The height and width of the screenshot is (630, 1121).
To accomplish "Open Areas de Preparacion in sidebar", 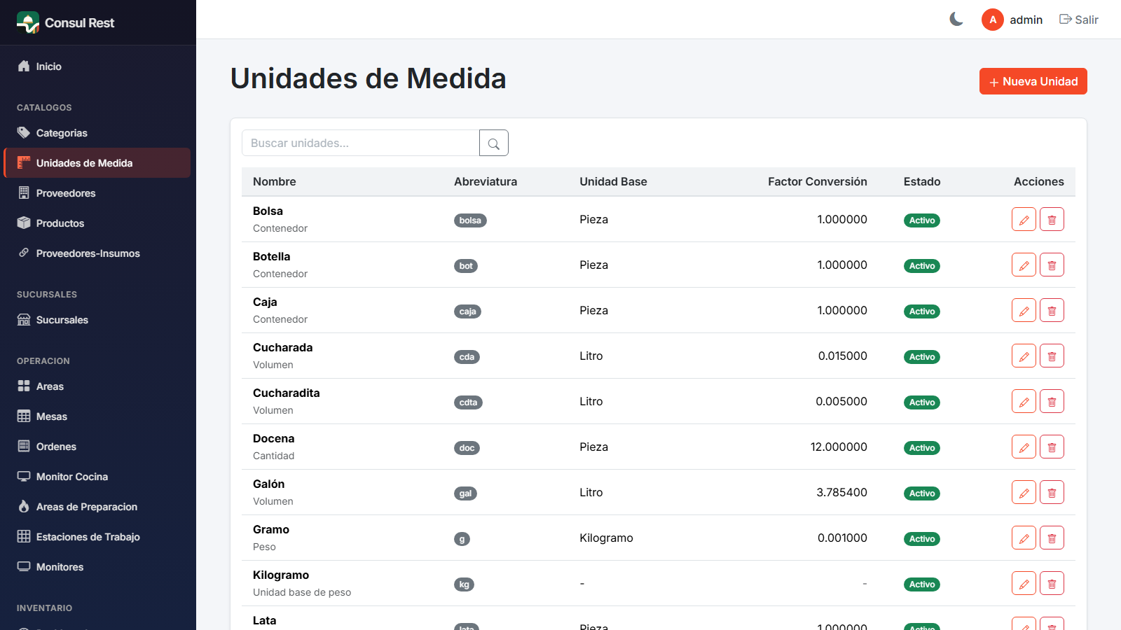I will (x=97, y=507).
